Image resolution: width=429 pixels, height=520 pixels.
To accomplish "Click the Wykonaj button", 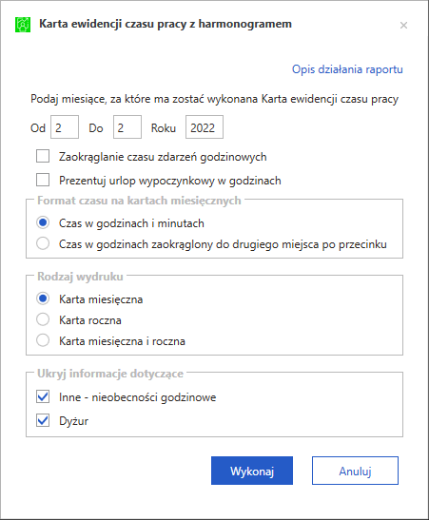I will pos(252,471).
